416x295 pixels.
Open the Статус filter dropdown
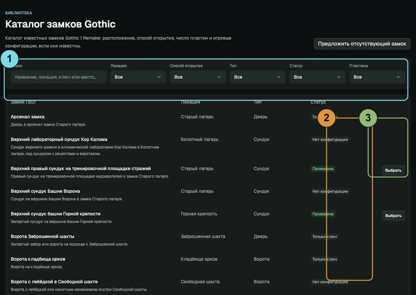coord(318,77)
